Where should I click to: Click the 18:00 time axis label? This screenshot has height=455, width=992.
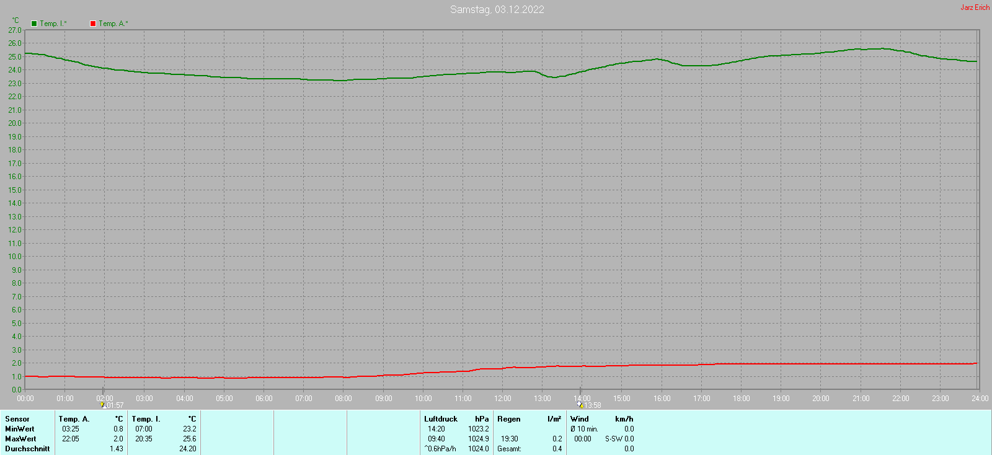click(742, 399)
